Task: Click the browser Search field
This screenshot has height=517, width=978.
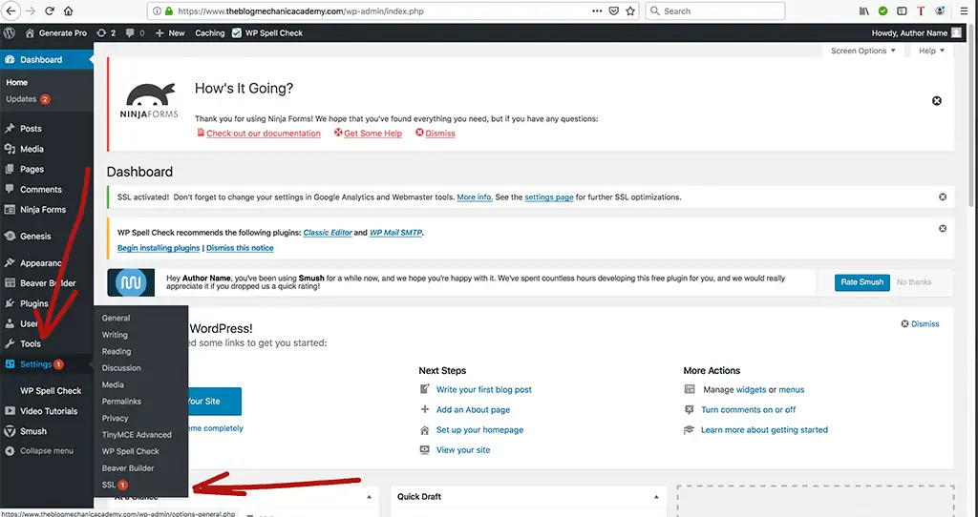Action: coord(716,11)
